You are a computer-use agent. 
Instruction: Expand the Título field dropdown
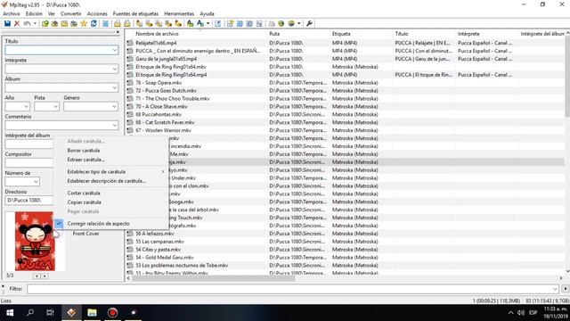[x=115, y=50]
